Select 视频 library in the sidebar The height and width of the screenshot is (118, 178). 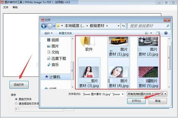coord(55,40)
